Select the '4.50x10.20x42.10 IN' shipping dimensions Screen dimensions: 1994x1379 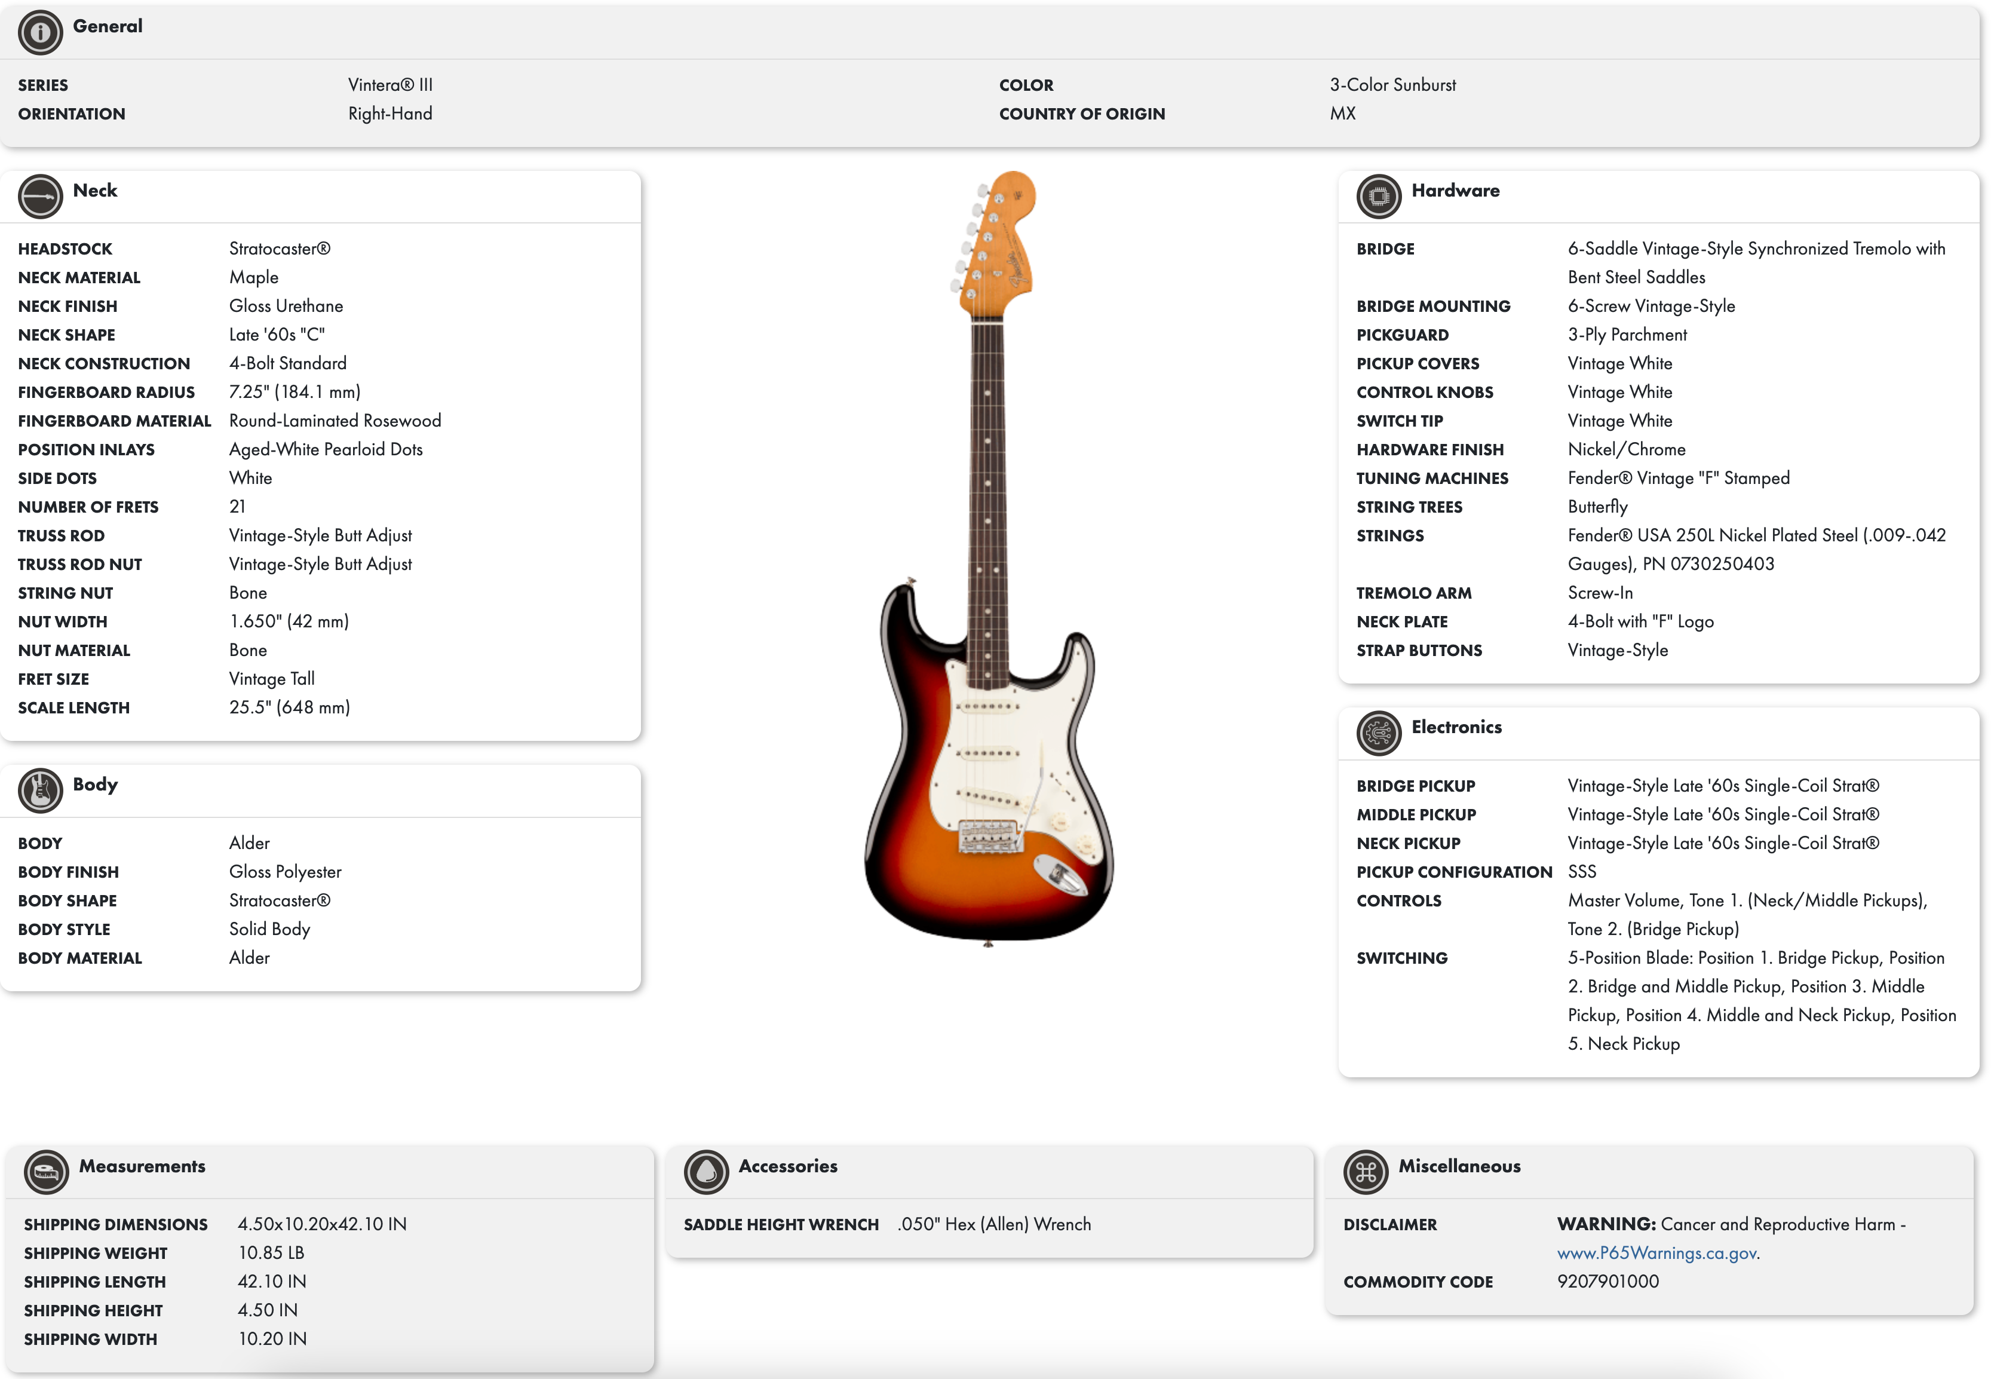pos(322,1224)
